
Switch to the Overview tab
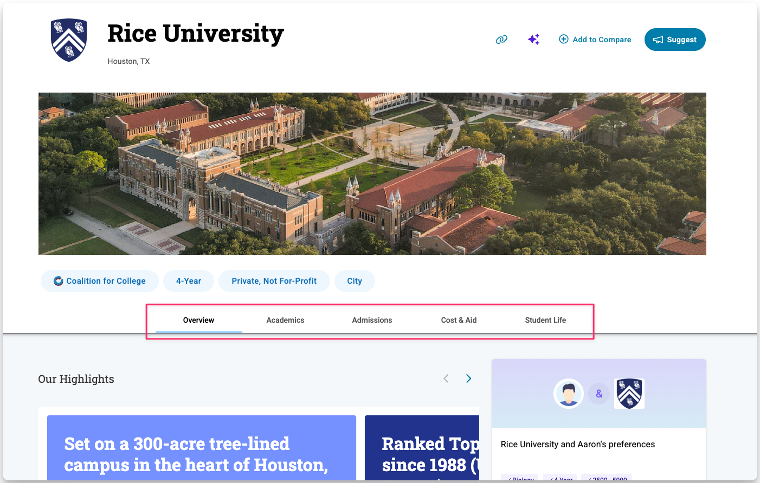(x=199, y=320)
